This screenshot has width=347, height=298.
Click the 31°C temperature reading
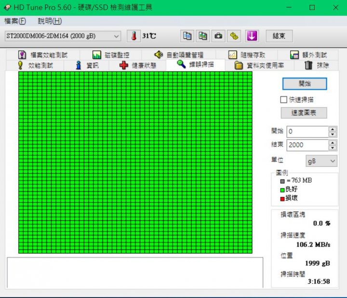(149, 36)
